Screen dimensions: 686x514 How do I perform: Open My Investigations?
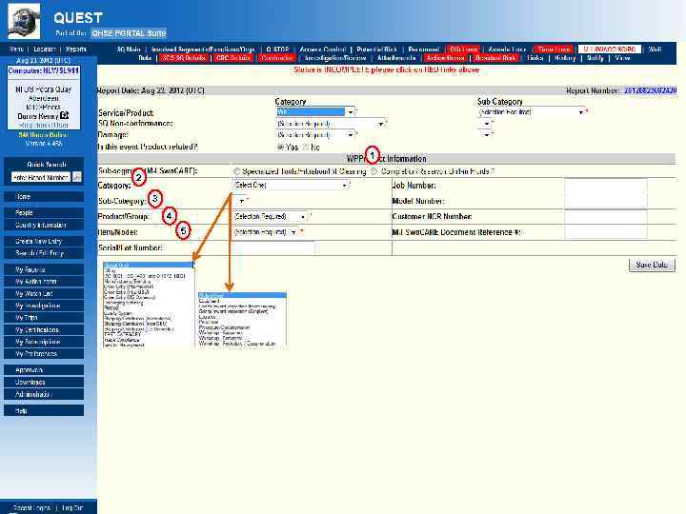click(x=44, y=306)
